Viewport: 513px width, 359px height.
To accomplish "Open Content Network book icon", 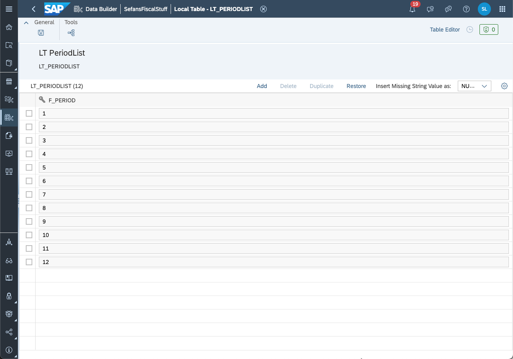I will click(x=9, y=278).
